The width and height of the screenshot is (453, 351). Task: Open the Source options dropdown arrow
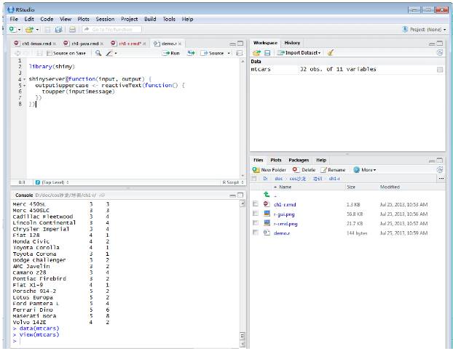pos(229,53)
